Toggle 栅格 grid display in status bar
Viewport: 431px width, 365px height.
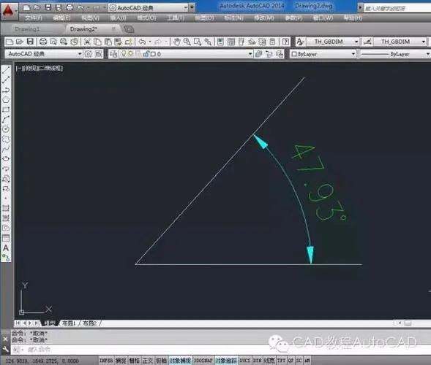click(134, 361)
